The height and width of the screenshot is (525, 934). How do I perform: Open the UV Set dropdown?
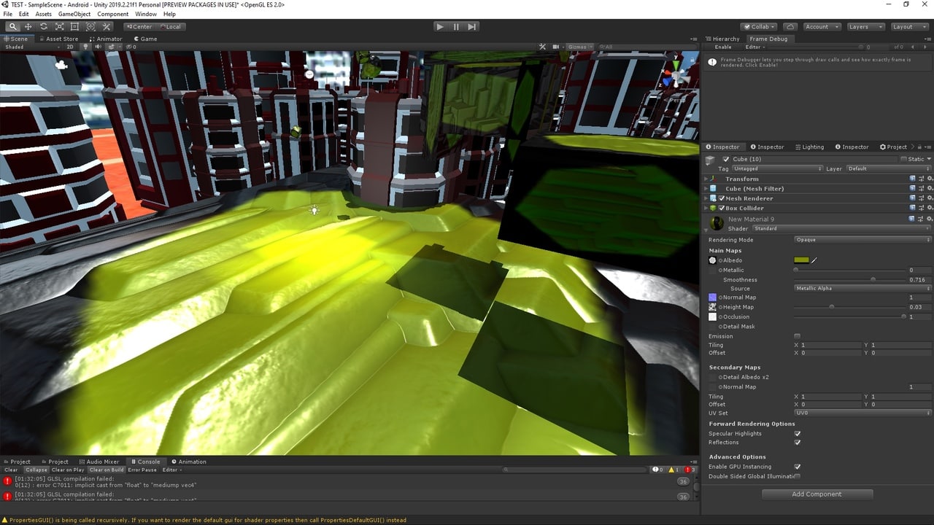[x=862, y=413]
